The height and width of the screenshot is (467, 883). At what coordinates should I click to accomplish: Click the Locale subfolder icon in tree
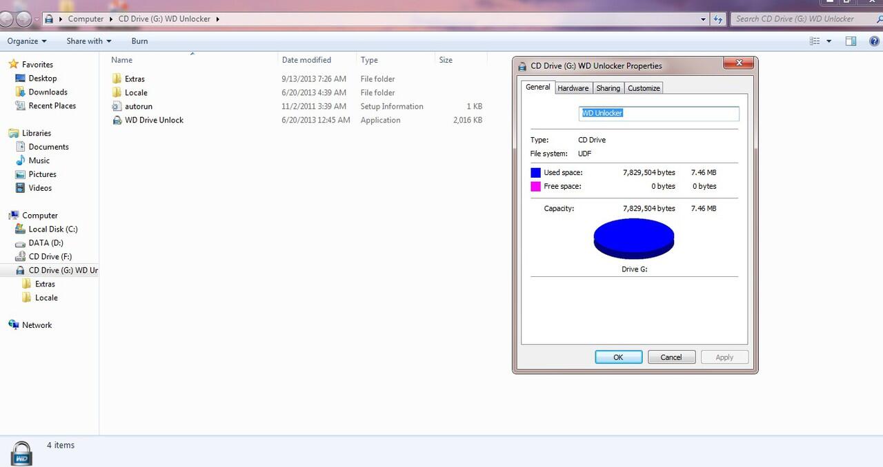(x=27, y=298)
